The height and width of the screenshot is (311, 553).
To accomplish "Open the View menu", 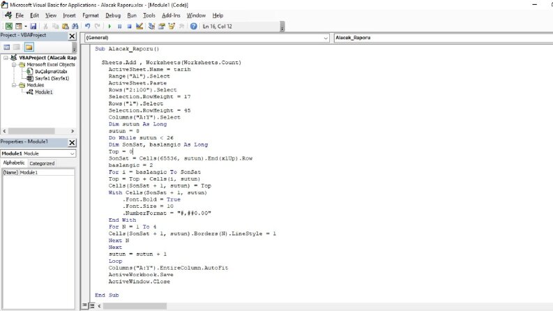I will pos(51,15).
